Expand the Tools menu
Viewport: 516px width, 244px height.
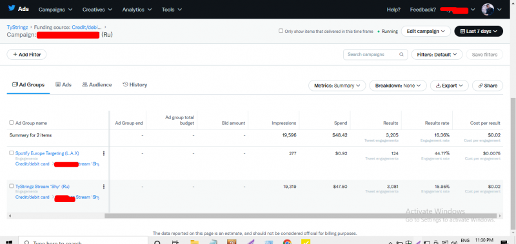click(172, 10)
